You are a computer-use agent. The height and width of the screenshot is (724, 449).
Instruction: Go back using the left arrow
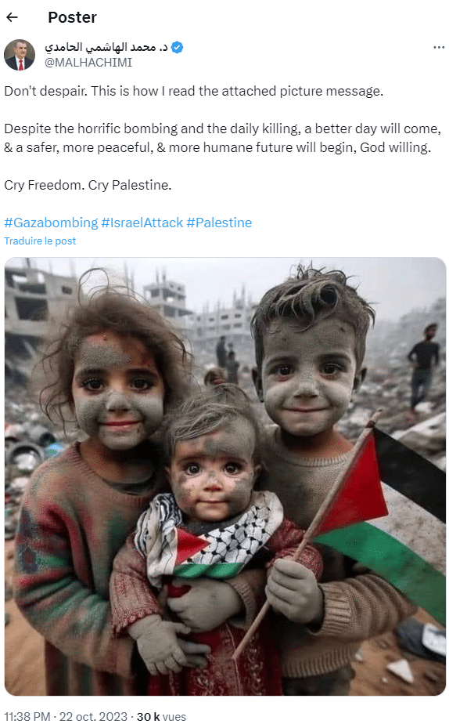pyautogui.click(x=12, y=17)
